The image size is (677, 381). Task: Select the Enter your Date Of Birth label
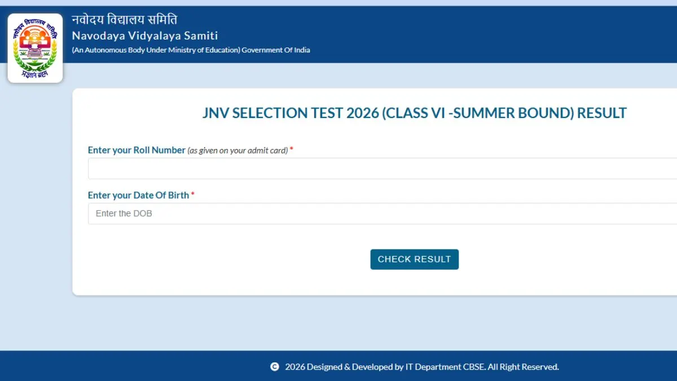point(138,195)
